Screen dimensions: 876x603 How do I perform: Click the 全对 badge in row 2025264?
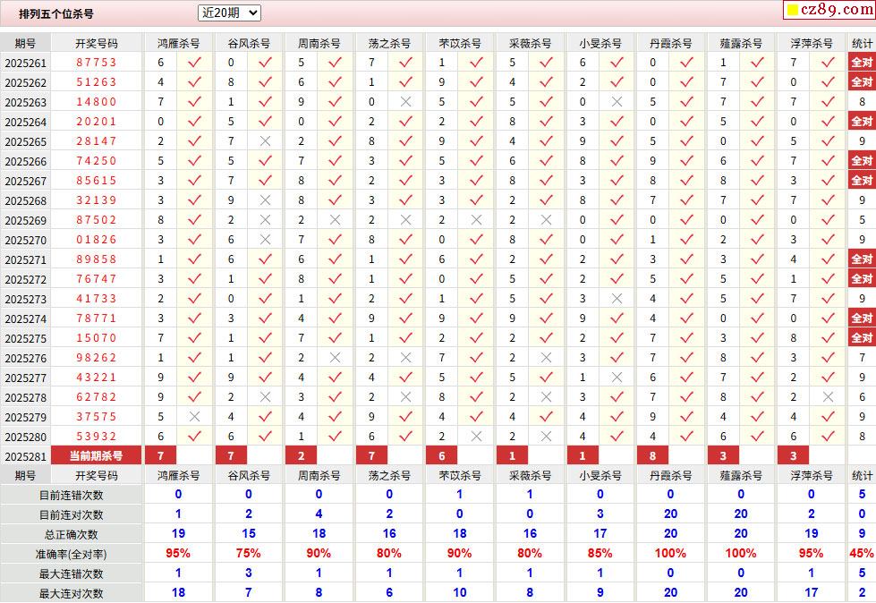pos(862,121)
